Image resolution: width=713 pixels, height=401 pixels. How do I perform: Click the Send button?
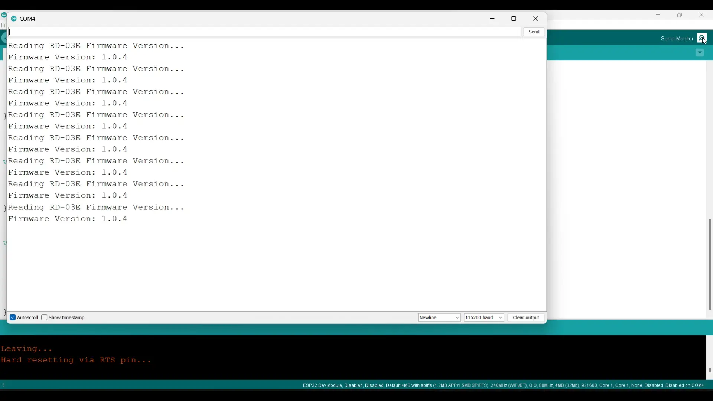click(534, 32)
